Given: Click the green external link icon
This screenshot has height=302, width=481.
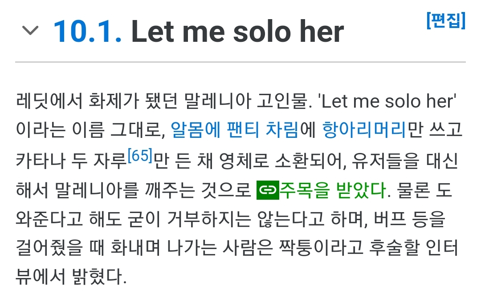Looking at the screenshot, I should click(268, 190).
